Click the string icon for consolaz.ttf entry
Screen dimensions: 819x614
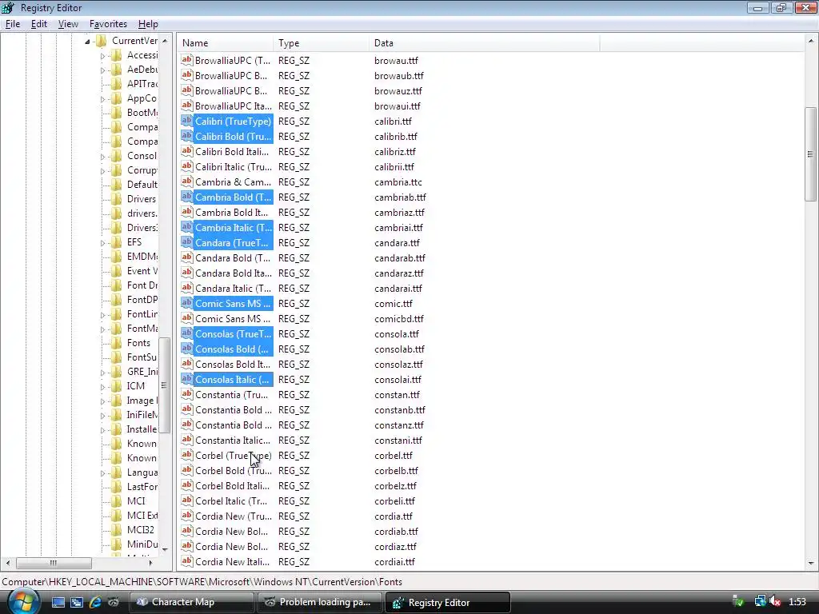pyautogui.click(x=186, y=364)
